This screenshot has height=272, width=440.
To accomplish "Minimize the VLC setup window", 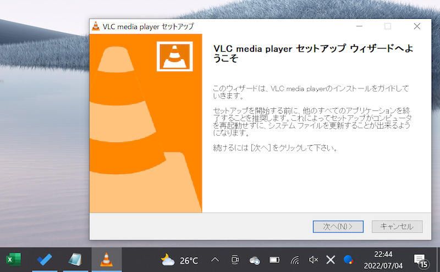I will (359, 26).
